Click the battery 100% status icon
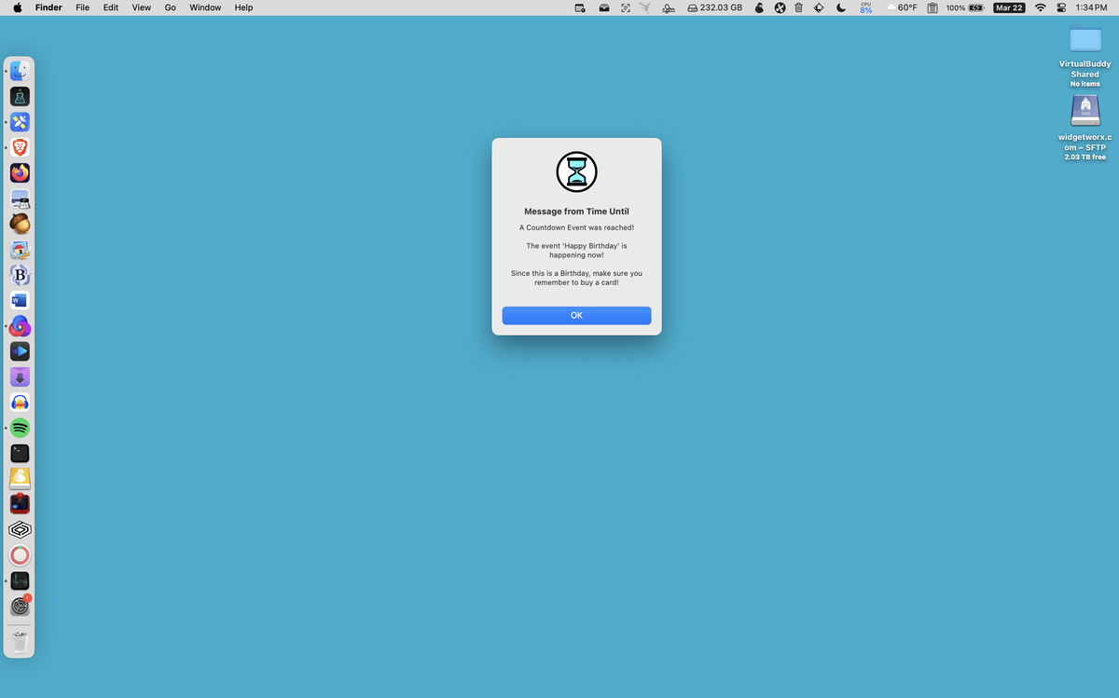 click(x=965, y=7)
